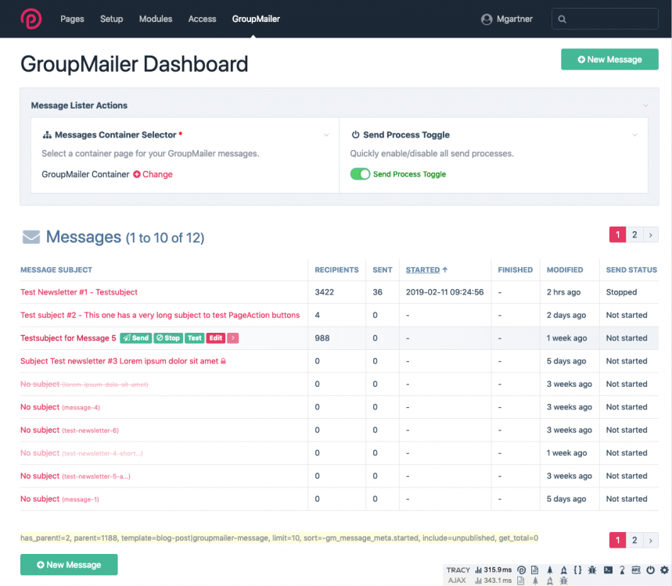Expand more actions arrow for Message 5
Image resolution: width=672 pixels, height=586 pixels.
pos(233,338)
